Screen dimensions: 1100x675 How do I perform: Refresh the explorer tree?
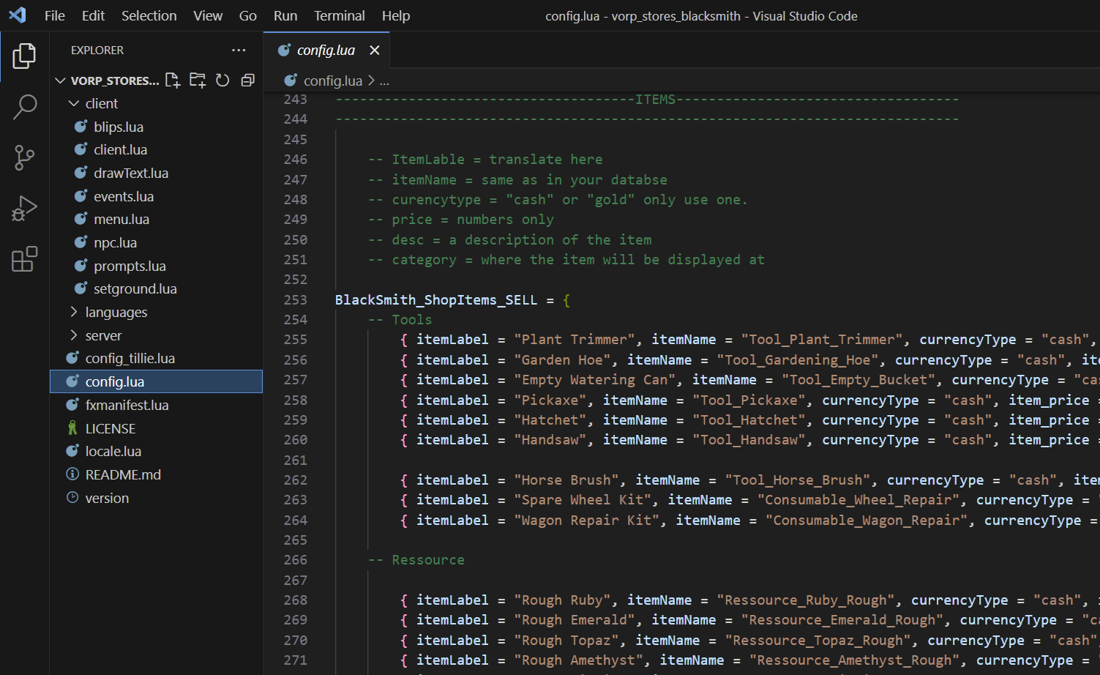[222, 80]
